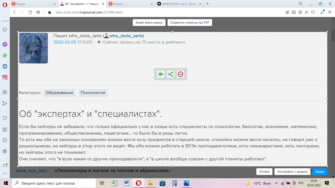Open the who_stole_tarts profile link

126,36
